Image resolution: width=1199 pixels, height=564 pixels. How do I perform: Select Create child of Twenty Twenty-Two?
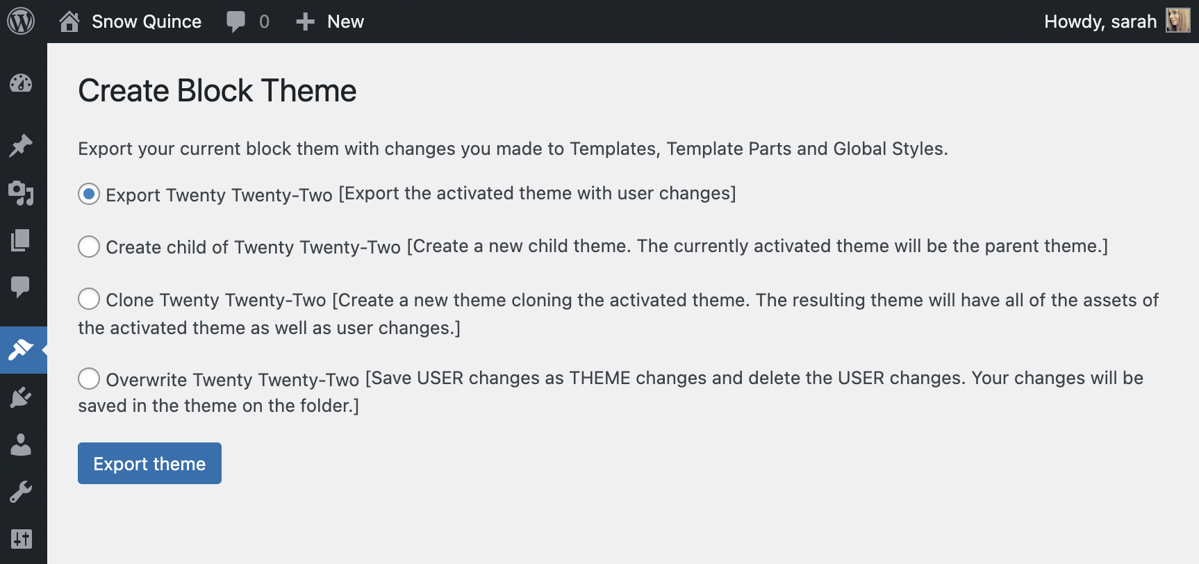pos(89,247)
